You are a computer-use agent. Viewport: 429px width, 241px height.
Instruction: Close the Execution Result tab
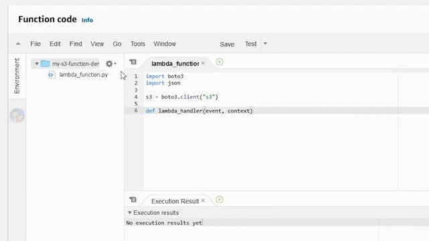click(x=203, y=201)
